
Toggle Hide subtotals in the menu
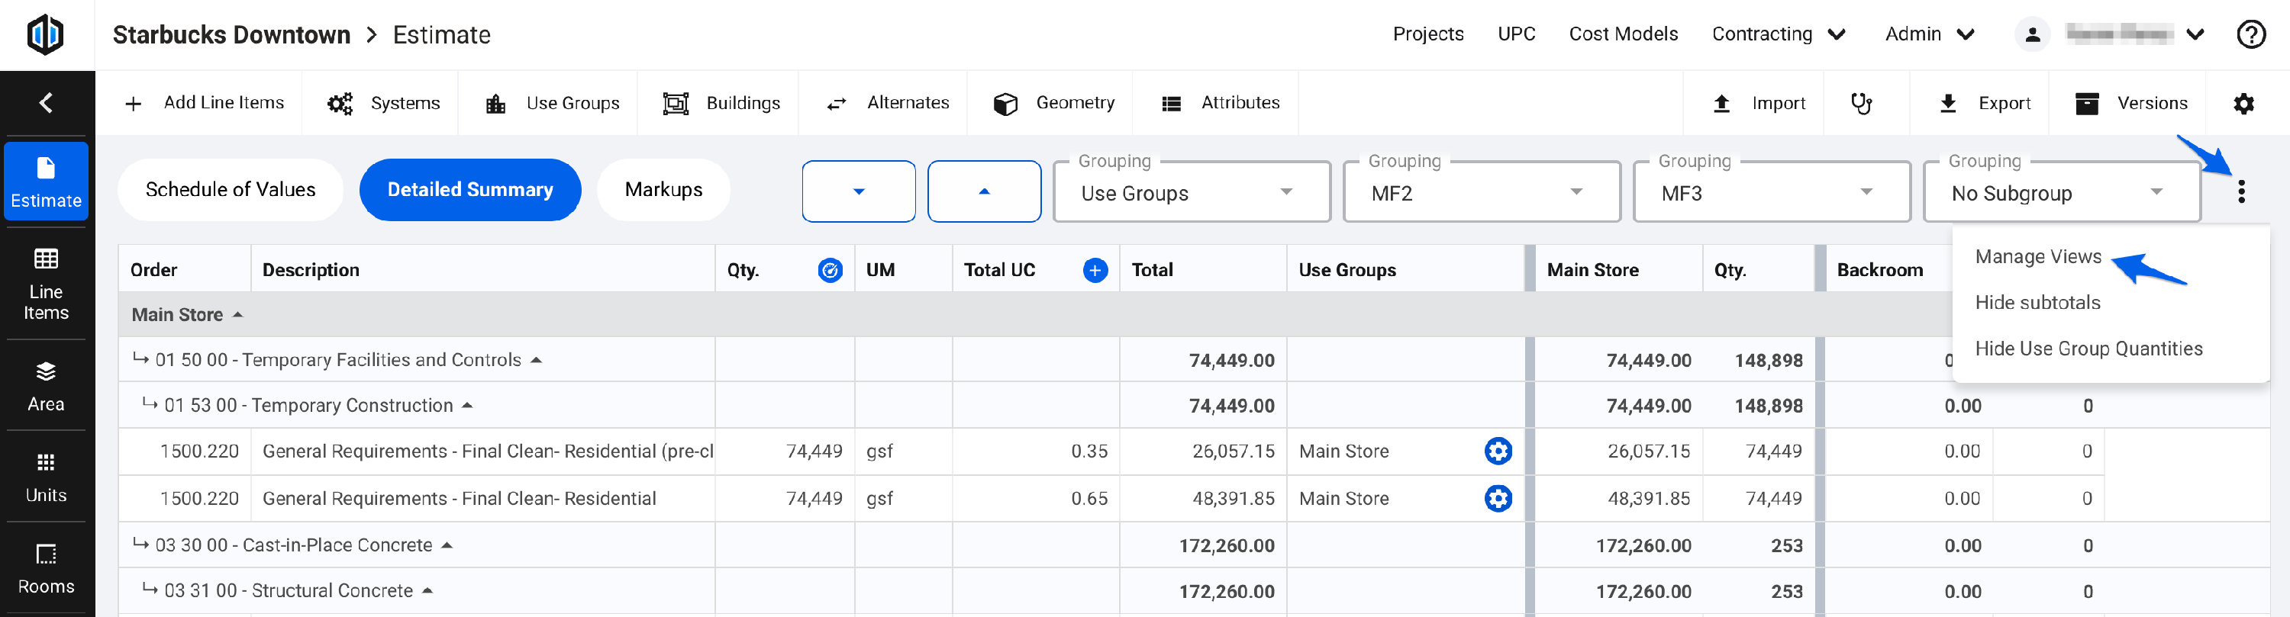point(2037,303)
